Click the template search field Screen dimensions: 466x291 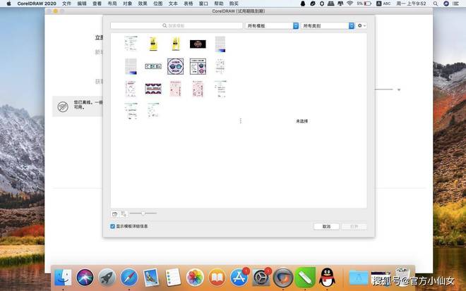click(x=177, y=26)
